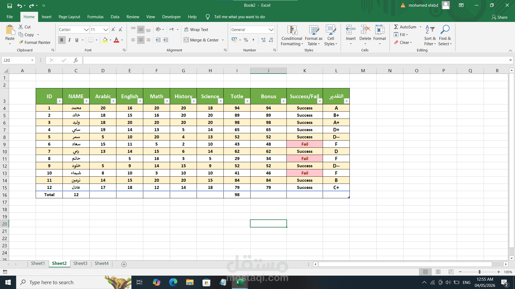
Task: Click the Decrease Font Size icon
Action: coord(121,29)
